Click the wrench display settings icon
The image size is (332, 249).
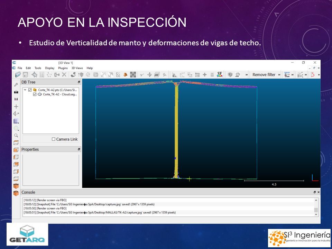click(x=16, y=85)
